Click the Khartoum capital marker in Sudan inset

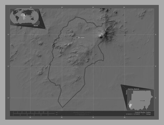point(144,101)
